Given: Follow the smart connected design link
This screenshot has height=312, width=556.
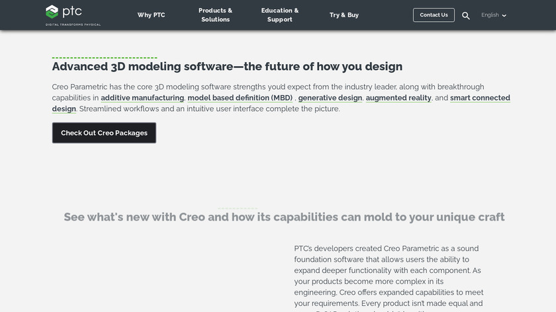Looking at the screenshot, I should tap(480, 98).
